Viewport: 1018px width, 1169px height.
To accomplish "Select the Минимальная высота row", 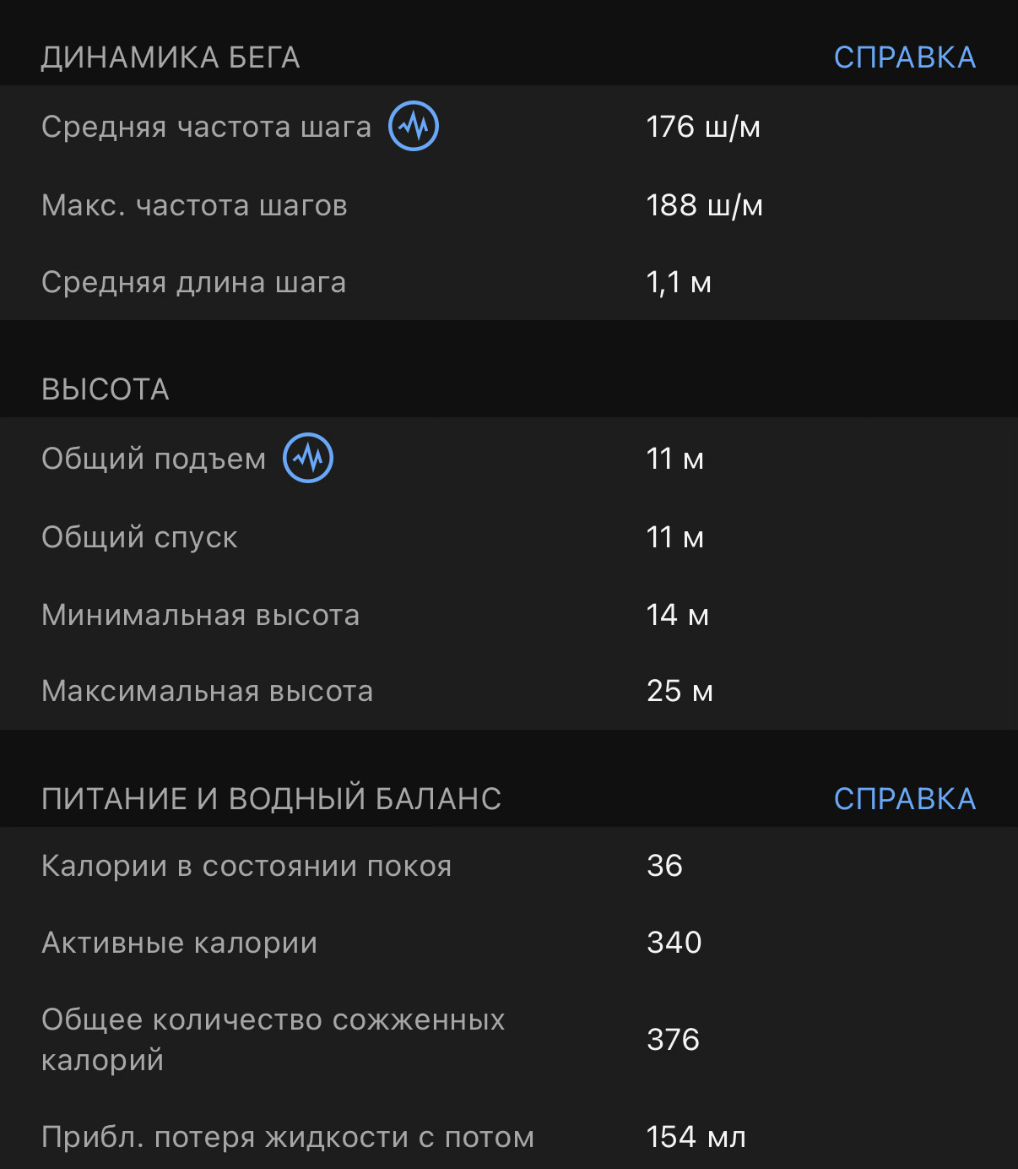I will point(509,615).
